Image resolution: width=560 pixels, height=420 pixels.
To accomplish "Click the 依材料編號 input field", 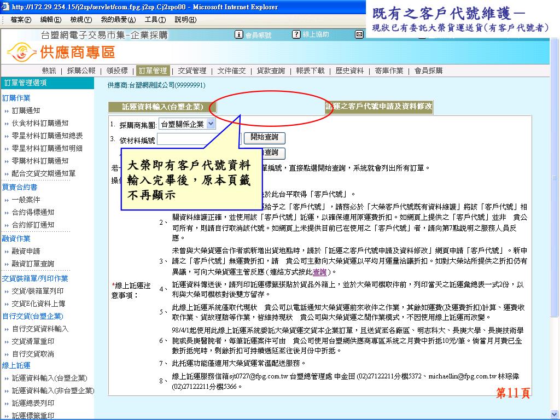I will click(x=199, y=139).
